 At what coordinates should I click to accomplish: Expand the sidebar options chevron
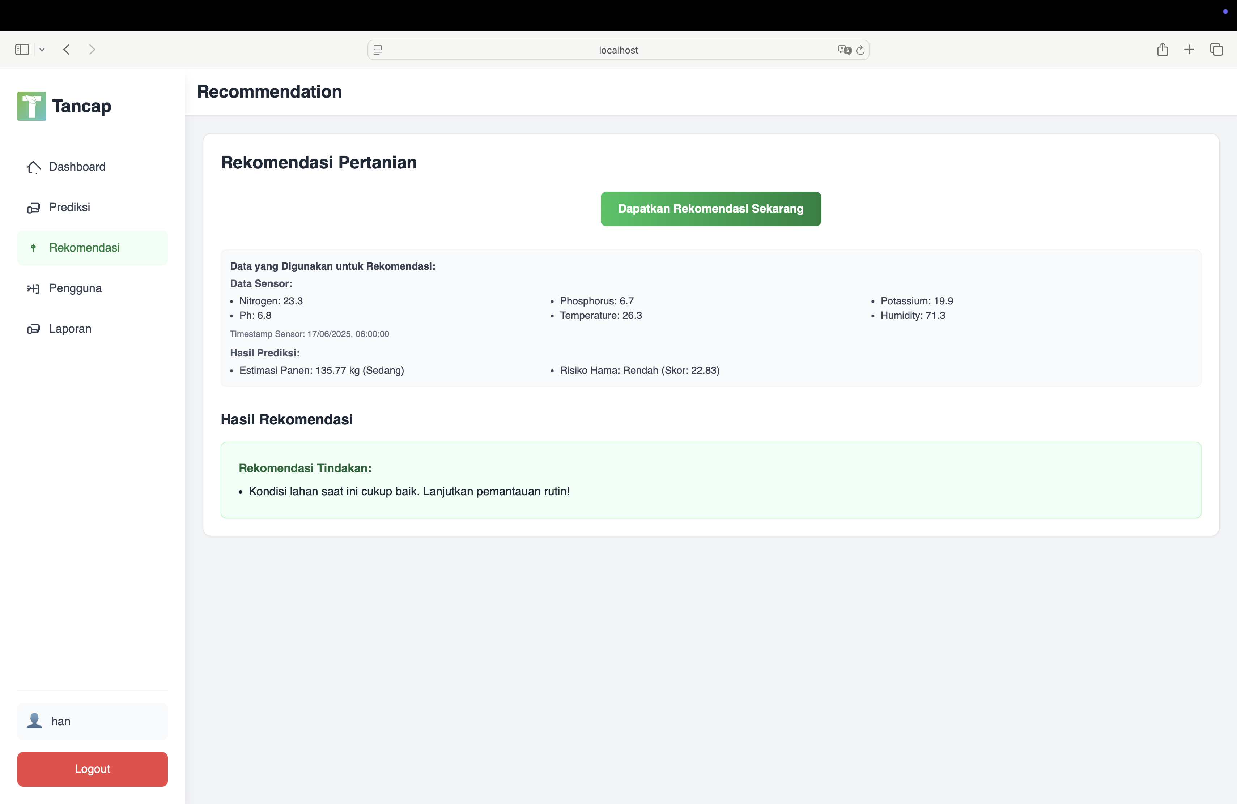(42, 50)
